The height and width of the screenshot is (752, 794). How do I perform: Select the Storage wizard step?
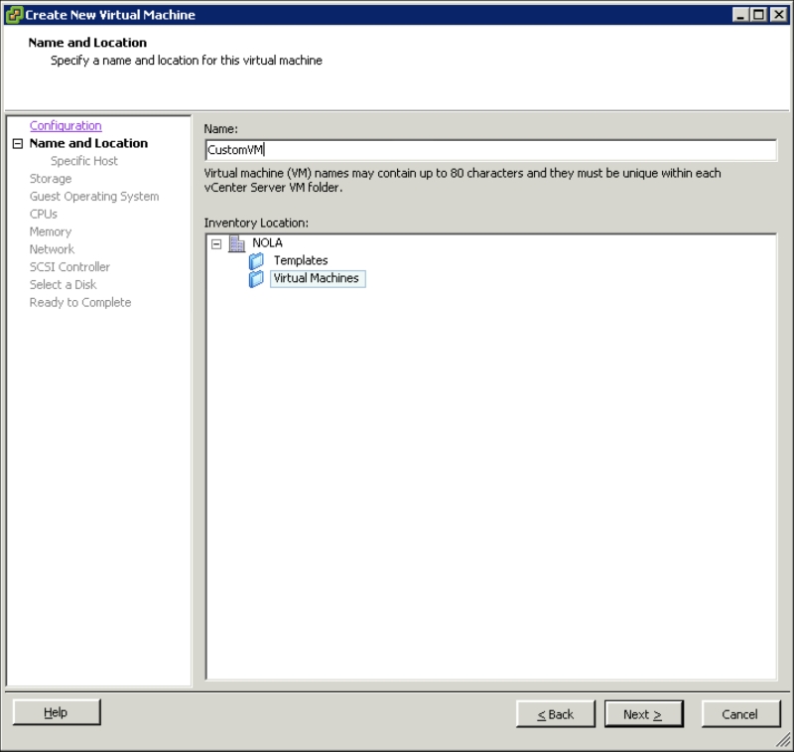[x=51, y=179]
